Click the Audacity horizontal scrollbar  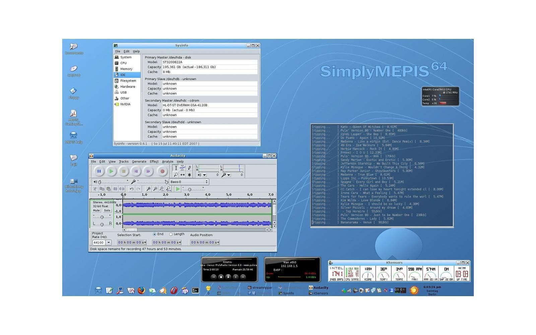pos(198,230)
